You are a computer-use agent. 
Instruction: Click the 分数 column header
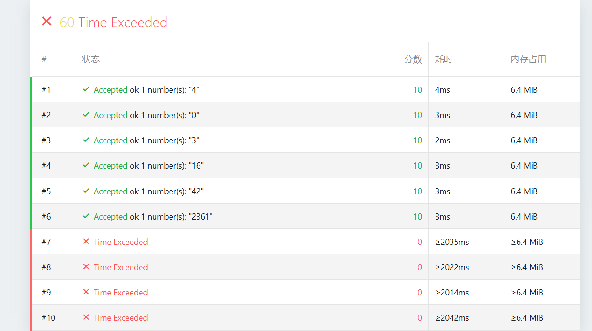[413, 59]
